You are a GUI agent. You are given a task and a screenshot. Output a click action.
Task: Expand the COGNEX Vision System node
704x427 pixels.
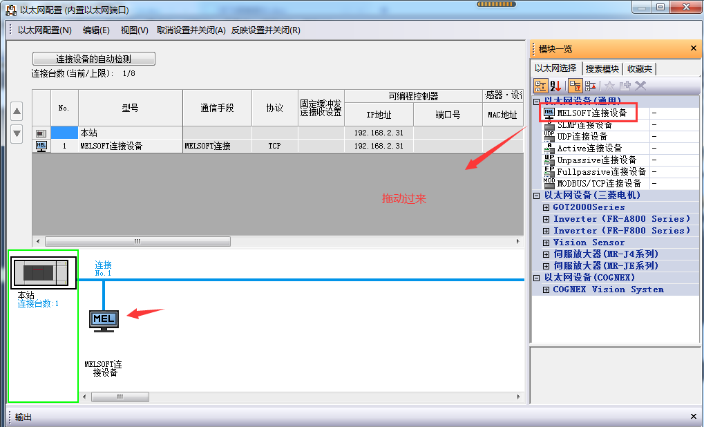point(546,290)
